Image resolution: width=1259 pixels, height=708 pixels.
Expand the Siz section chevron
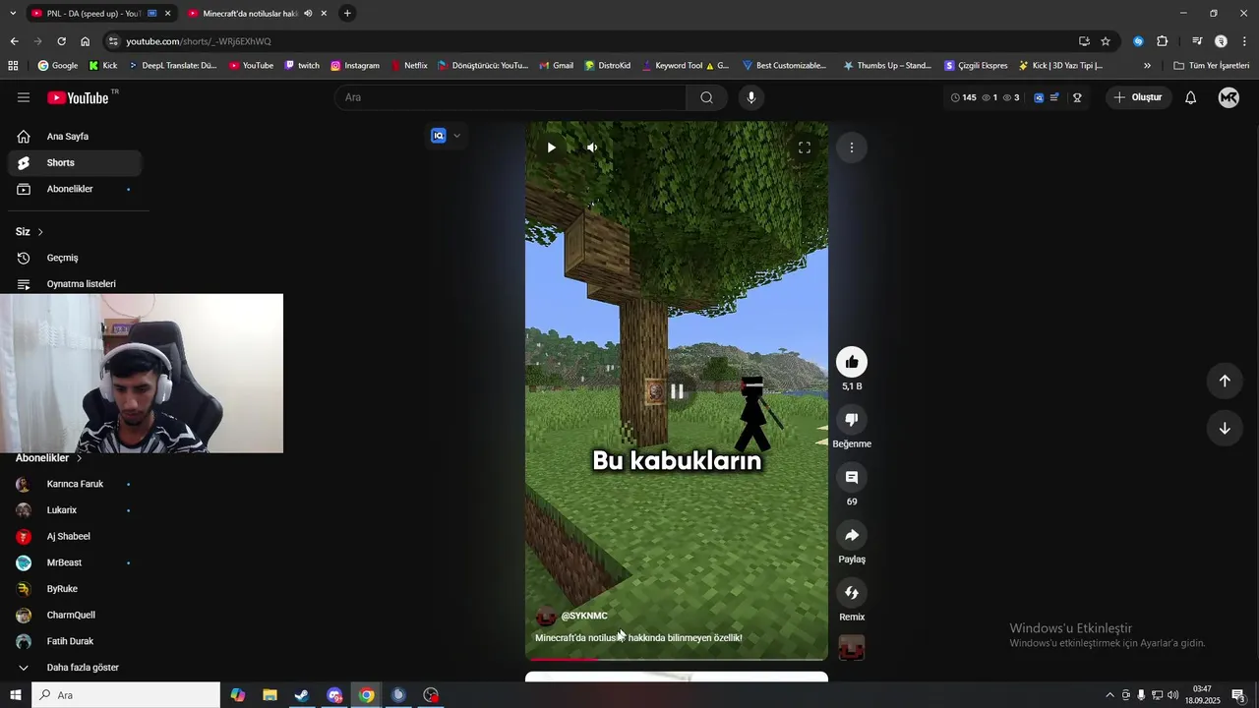click(40, 232)
